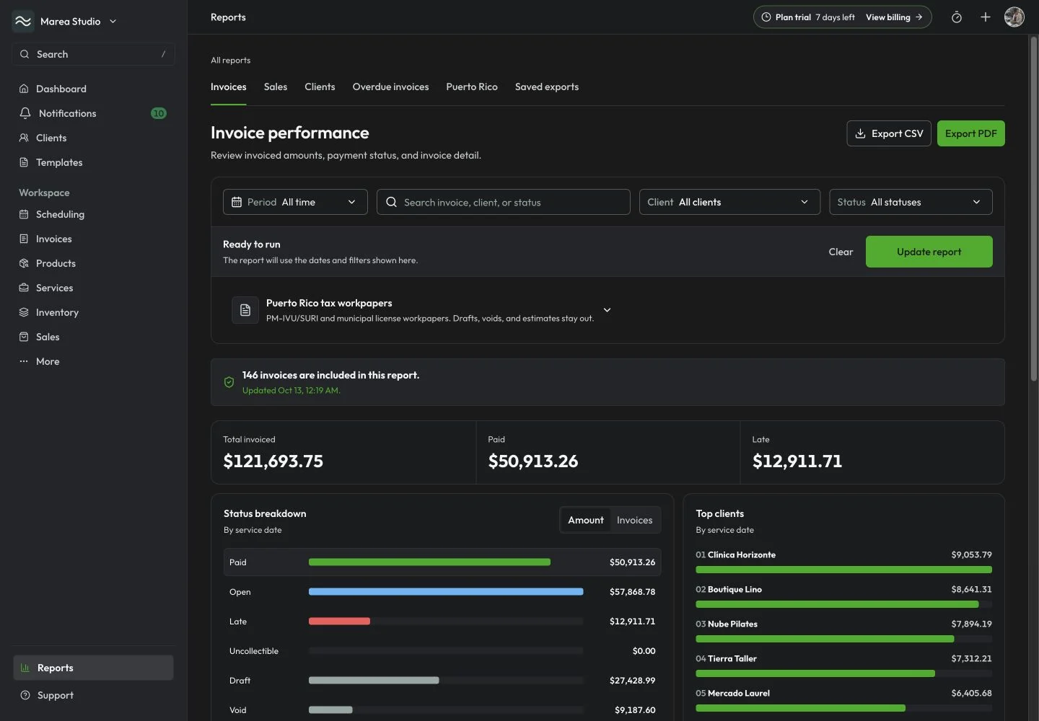Click the View billing link

point(894,17)
